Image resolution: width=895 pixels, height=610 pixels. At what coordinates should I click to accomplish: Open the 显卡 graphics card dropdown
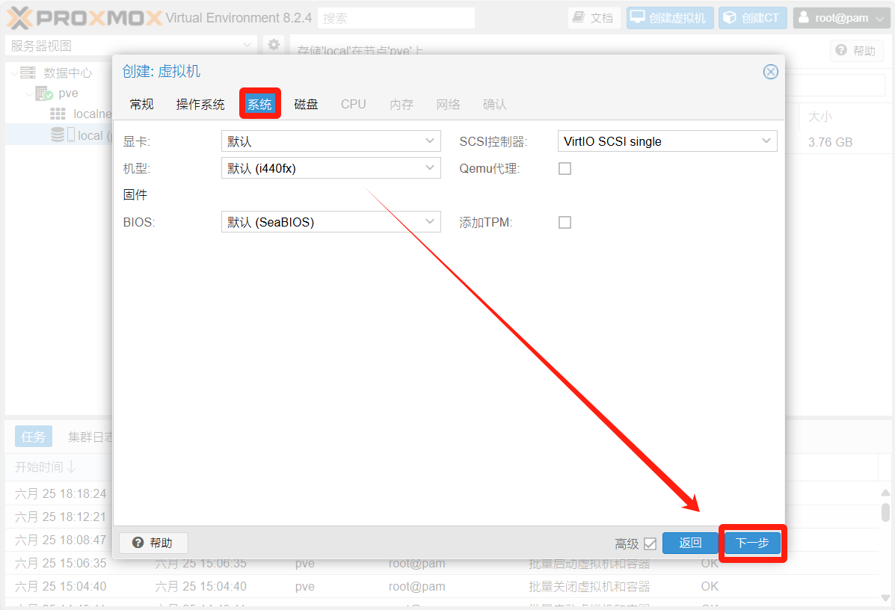(330, 141)
